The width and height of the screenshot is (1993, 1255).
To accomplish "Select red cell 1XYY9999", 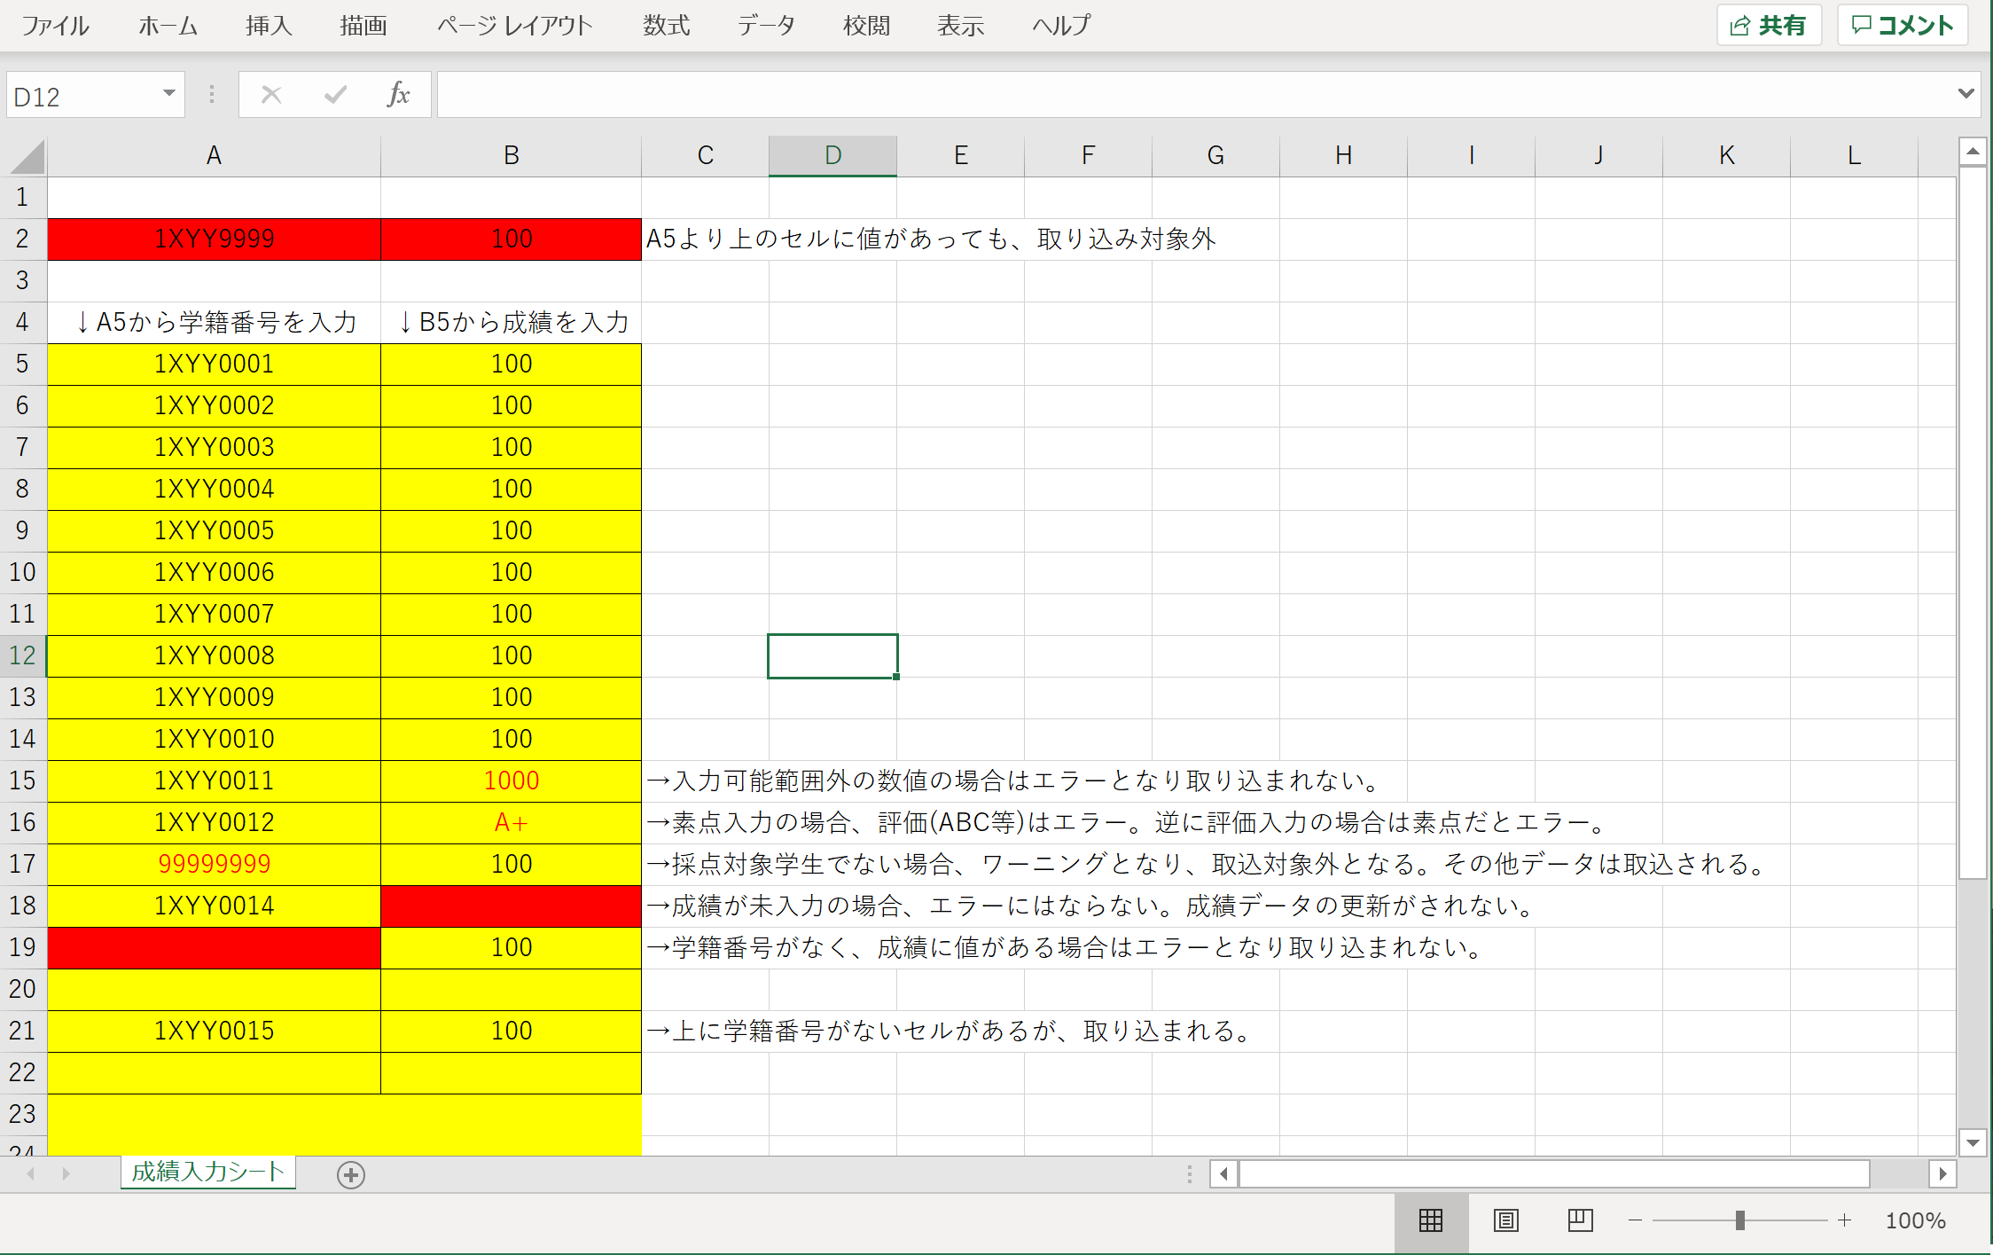I will pyautogui.click(x=214, y=239).
